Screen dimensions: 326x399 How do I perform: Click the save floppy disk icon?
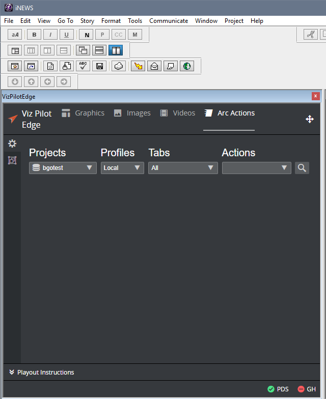coord(99,66)
